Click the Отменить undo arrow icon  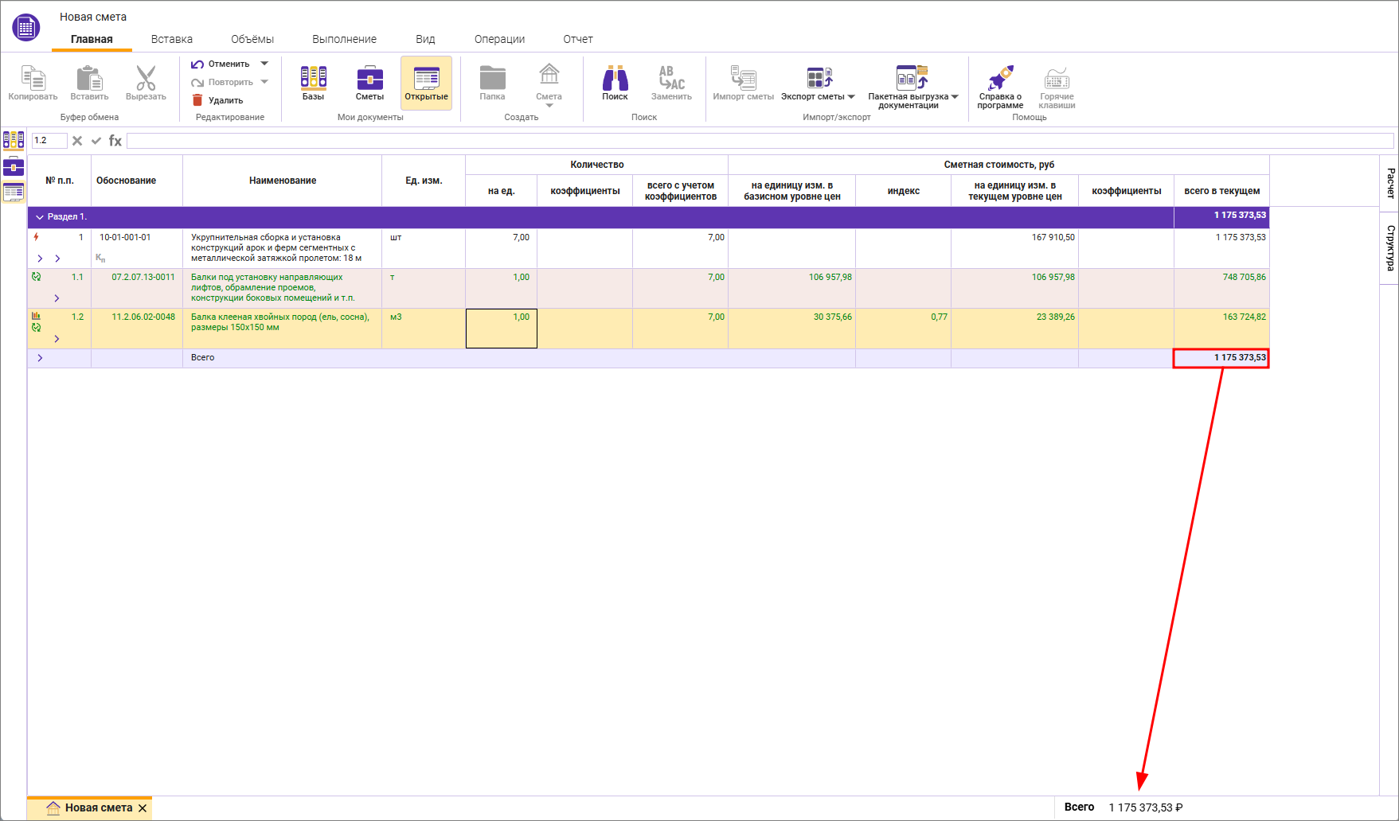[197, 64]
